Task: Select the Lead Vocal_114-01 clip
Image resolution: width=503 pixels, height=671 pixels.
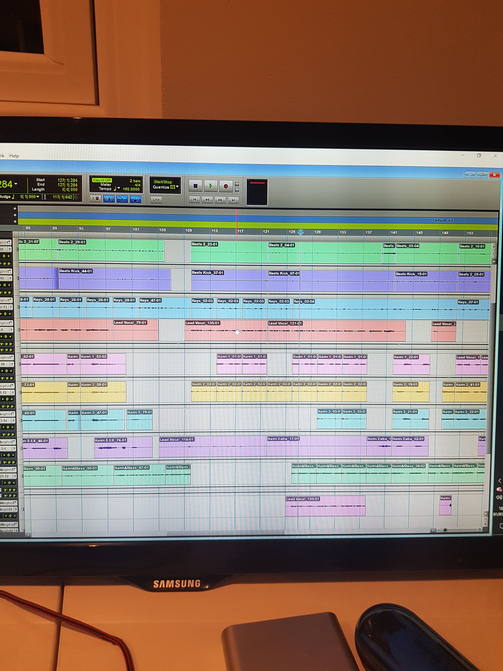Action: coord(213,447)
